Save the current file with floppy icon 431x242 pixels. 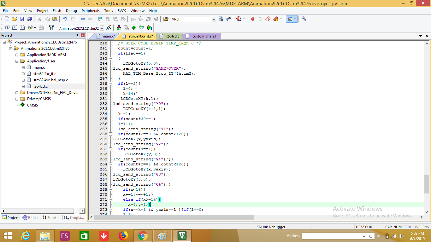(22, 19)
